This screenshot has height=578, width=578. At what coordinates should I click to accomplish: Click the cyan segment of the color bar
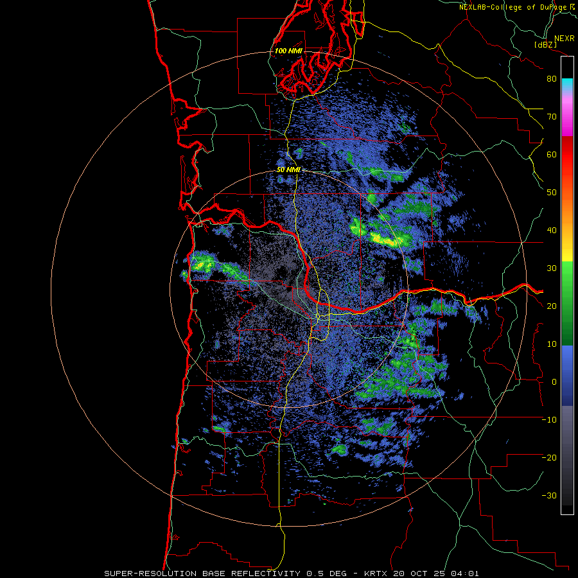tap(567, 85)
